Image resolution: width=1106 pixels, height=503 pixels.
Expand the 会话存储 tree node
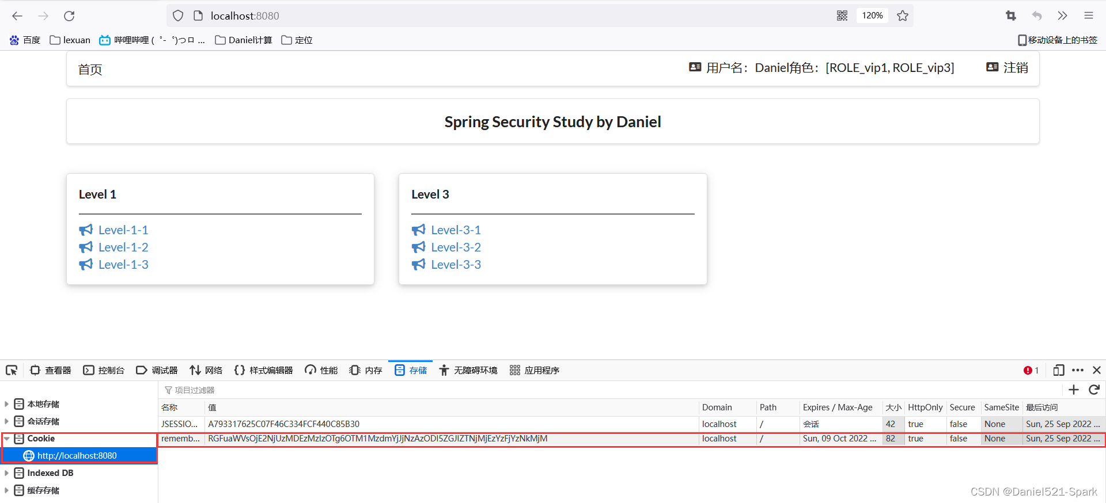click(7, 421)
